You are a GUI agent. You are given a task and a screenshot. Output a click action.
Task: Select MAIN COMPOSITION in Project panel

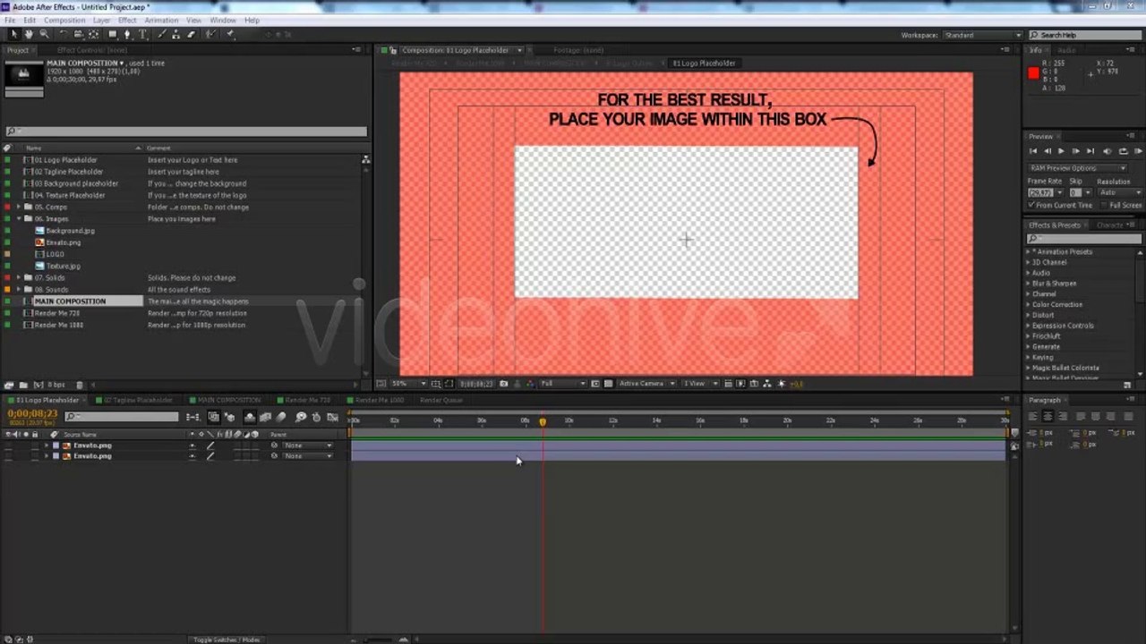(70, 301)
